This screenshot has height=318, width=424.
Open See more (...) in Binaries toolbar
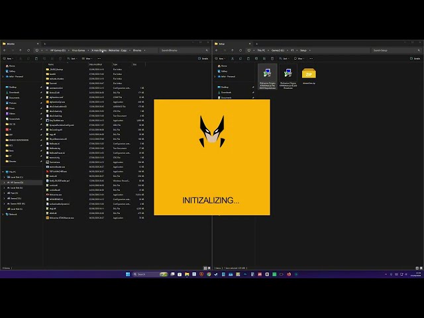(x=99, y=58)
